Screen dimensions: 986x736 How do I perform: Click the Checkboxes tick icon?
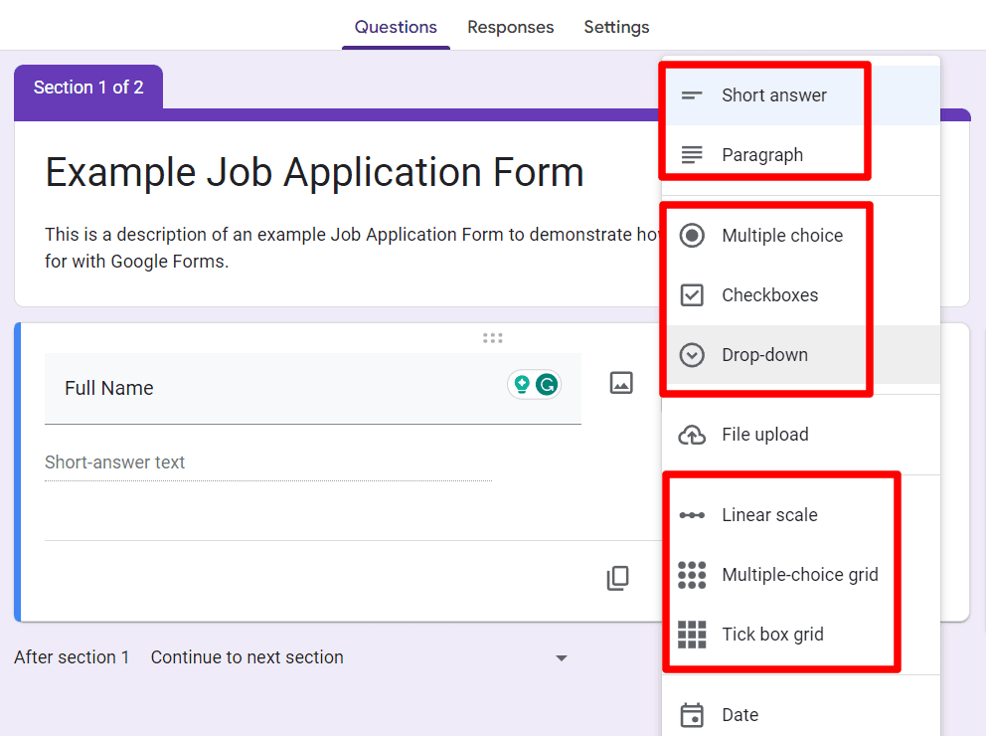pos(692,295)
